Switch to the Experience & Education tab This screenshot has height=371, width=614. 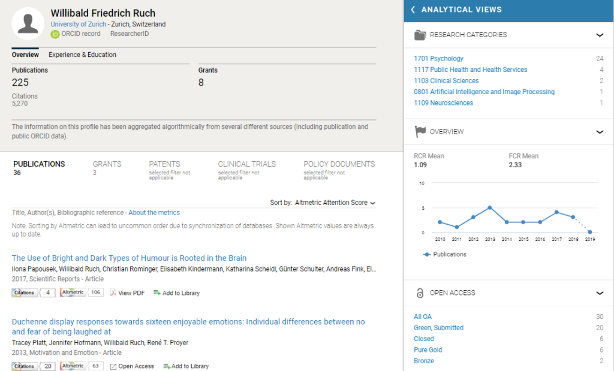[82, 55]
